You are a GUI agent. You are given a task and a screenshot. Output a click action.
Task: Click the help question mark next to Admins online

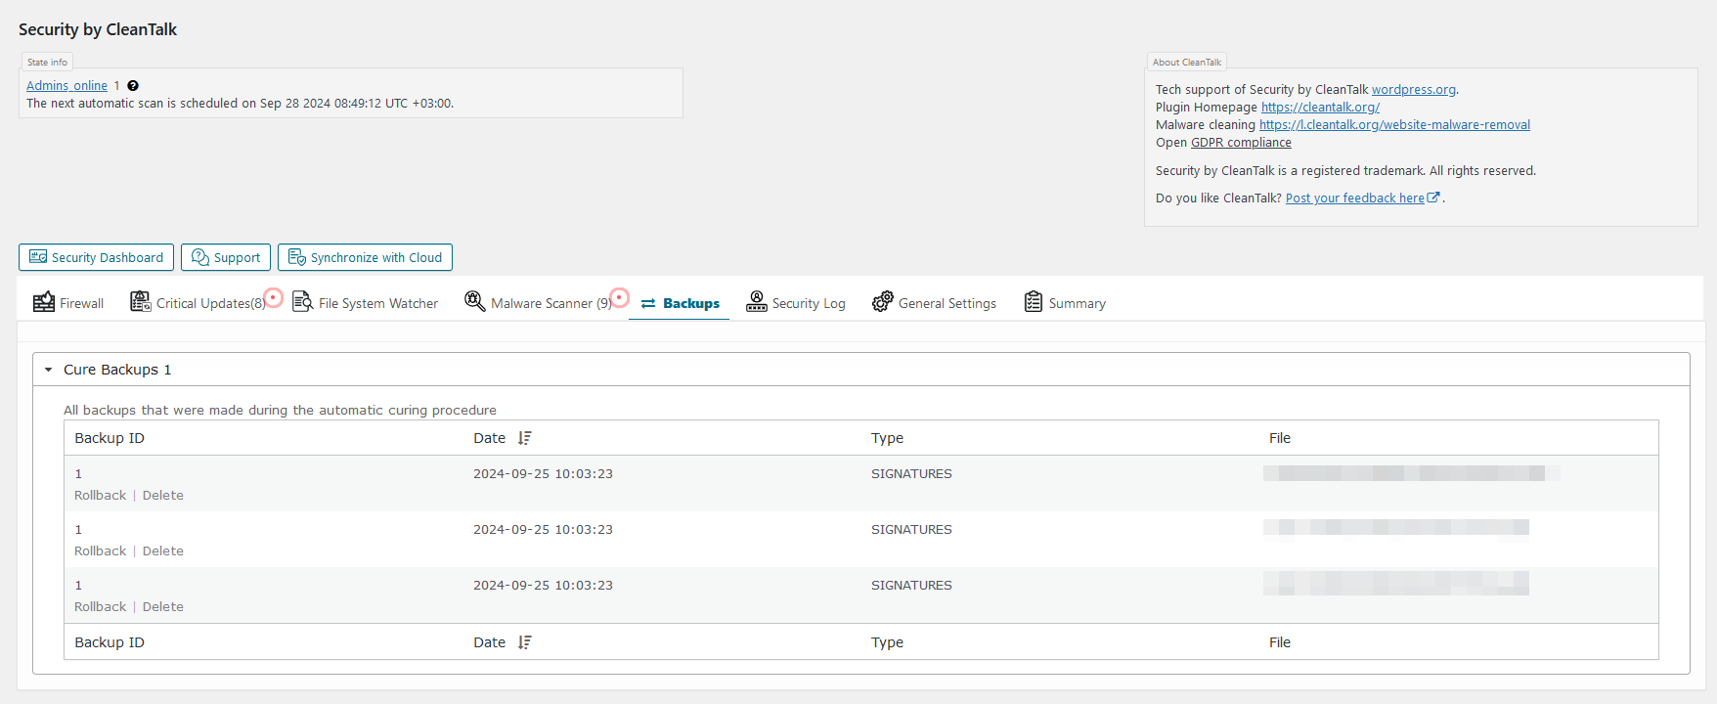click(133, 86)
